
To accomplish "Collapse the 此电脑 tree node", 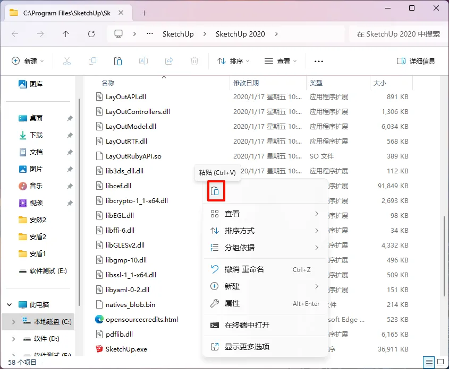I will pyautogui.click(x=9, y=305).
